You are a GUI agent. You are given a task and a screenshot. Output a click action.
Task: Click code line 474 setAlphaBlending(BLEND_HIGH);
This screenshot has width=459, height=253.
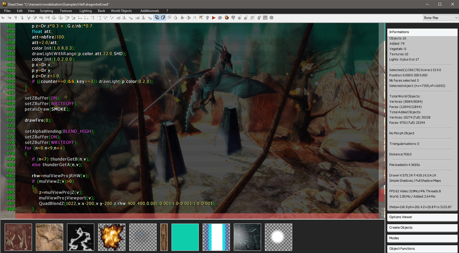pos(60,131)
